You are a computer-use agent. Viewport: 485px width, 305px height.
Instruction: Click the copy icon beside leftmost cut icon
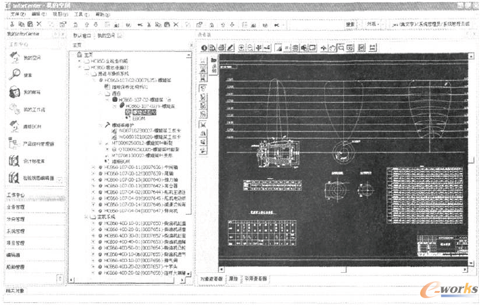(21, 24)
